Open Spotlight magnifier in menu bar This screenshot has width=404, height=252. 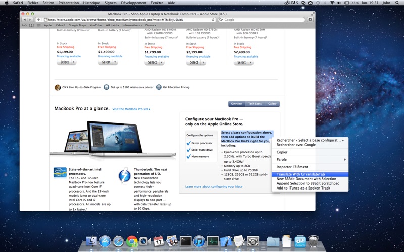[x=397, y=3]
